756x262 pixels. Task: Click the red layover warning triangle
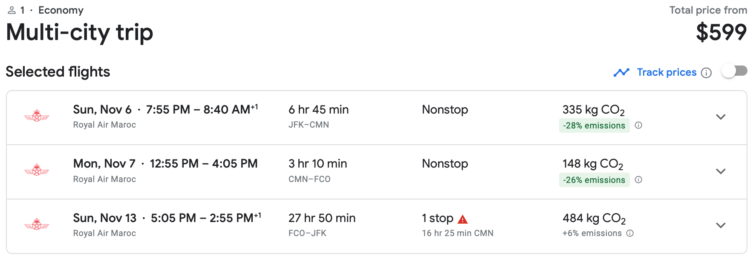click(462, 219)
